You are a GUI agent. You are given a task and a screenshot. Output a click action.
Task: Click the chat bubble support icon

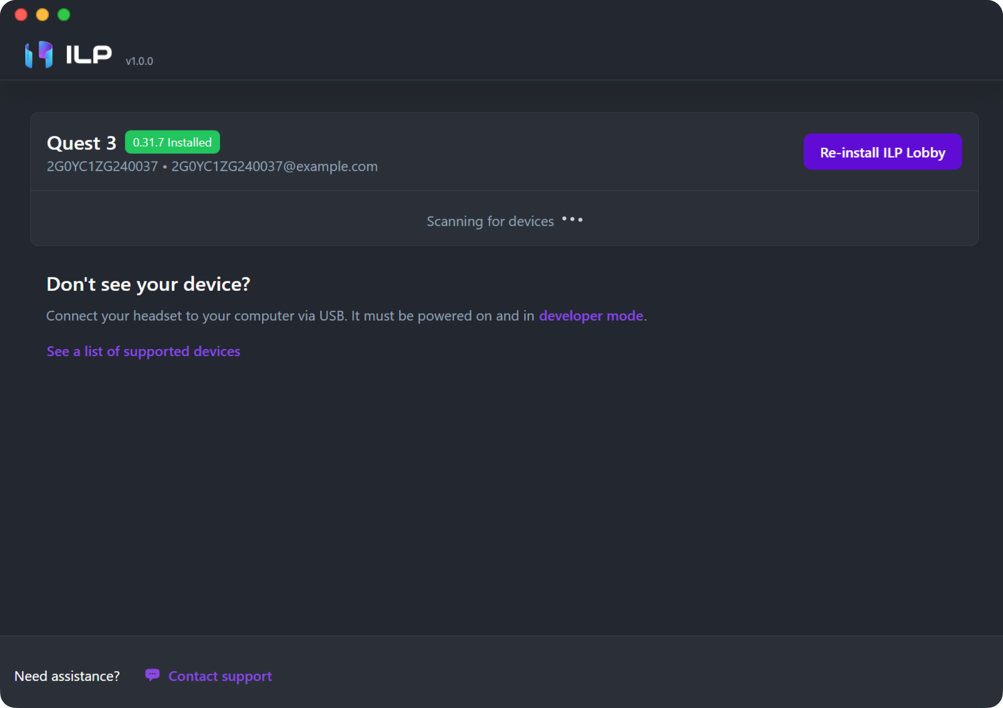(x=152, y=675)
